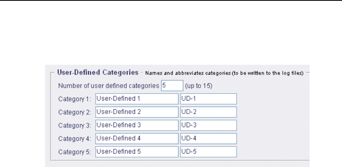Select the UD-4 abbreviation input
342x167 pixels.
(x=208, y=139)
